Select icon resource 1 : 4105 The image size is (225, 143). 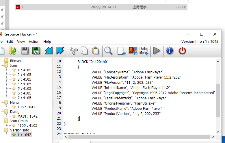24,70
